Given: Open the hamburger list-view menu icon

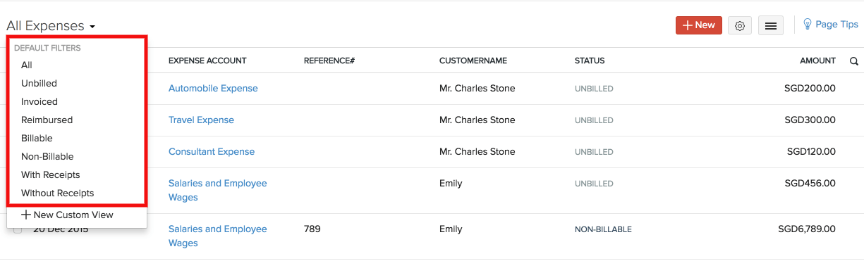Looking at the screenshot, I should point(771,26).
